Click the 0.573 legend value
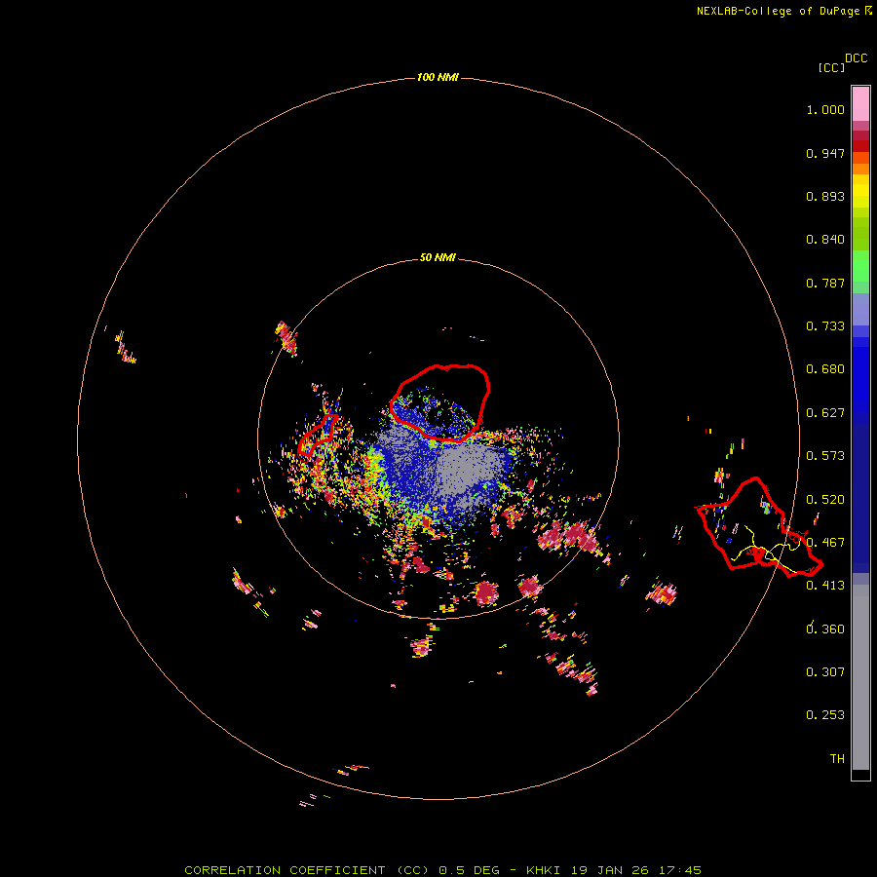Image resolution: width=877 pixels, height=877 pixels. pos(825,456)
